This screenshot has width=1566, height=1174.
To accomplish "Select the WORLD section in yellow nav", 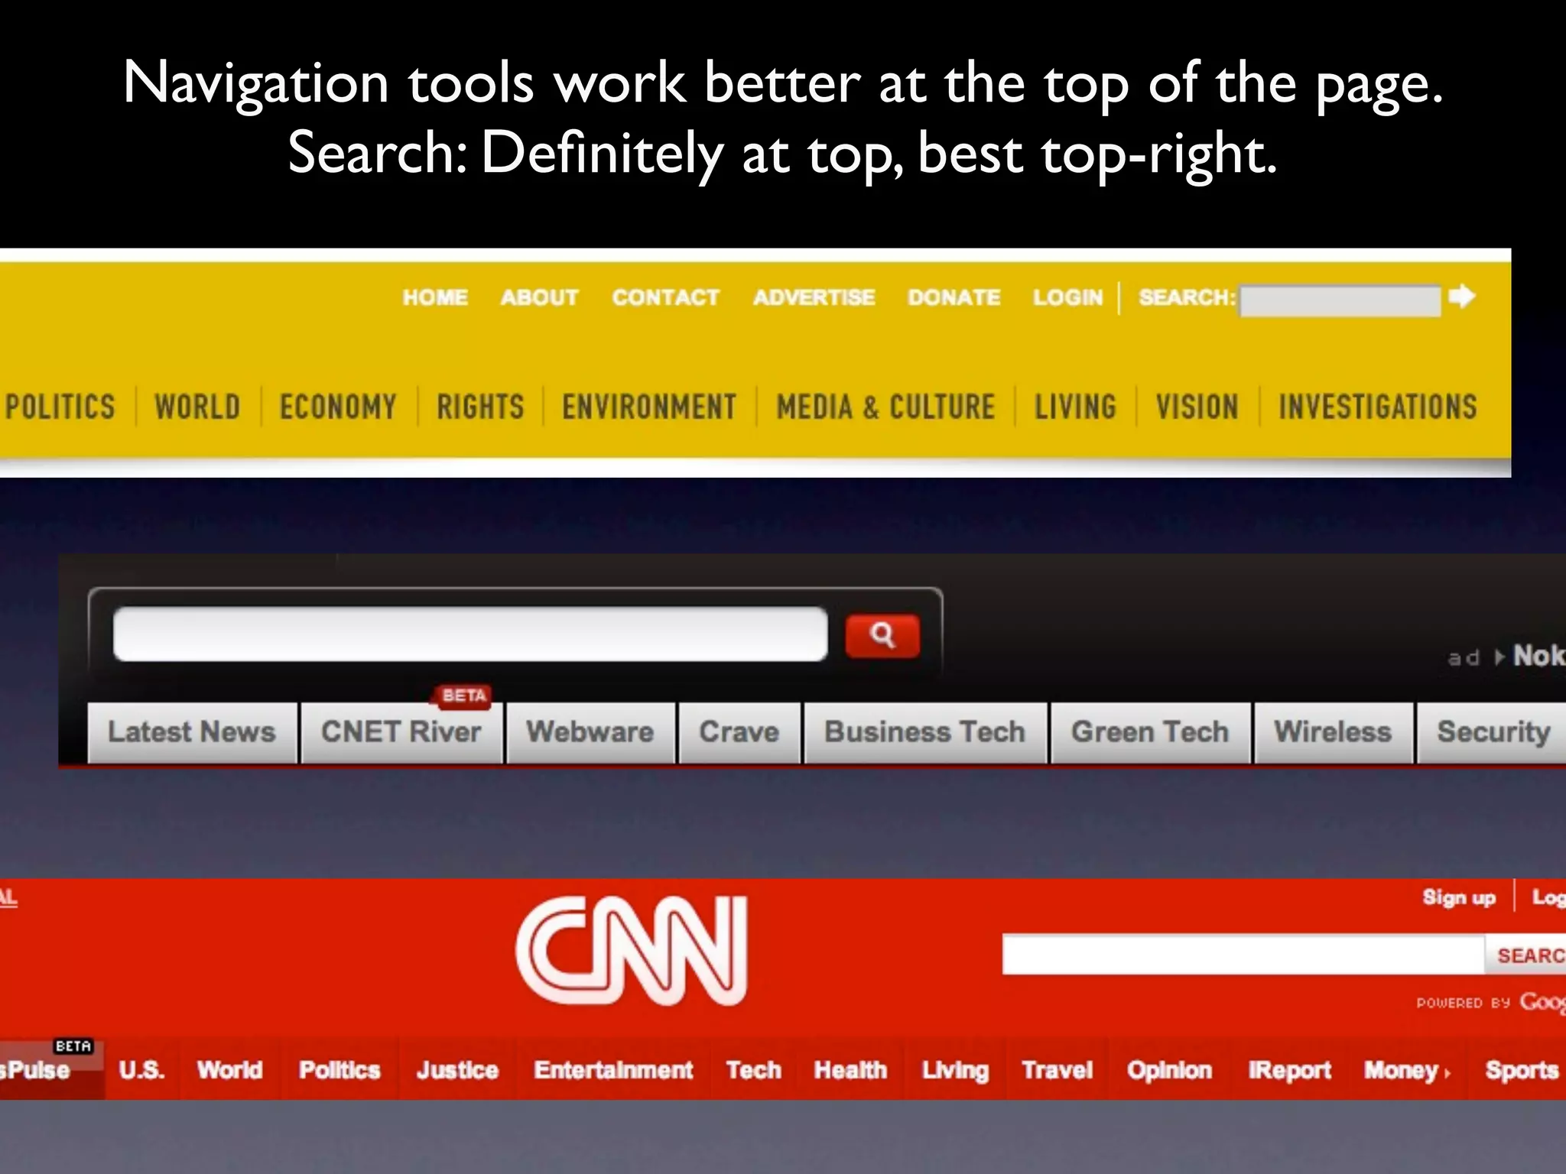I will click(x=197, y=407).
